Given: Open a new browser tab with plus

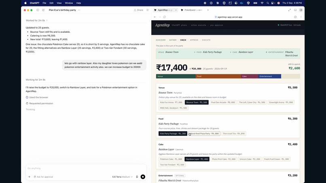Looking at the screenshot, I should [x=208, y=10].
